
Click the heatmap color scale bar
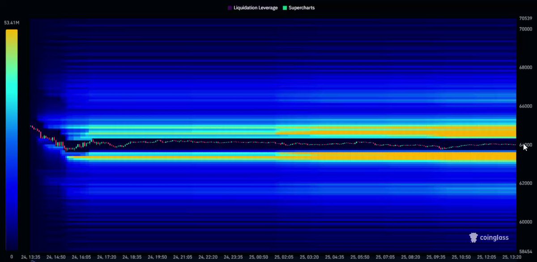click(x=12, y=140)
